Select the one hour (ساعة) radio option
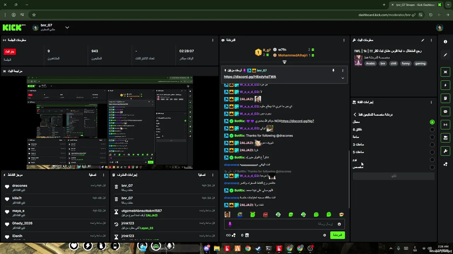453x254 pixels. 432,137
